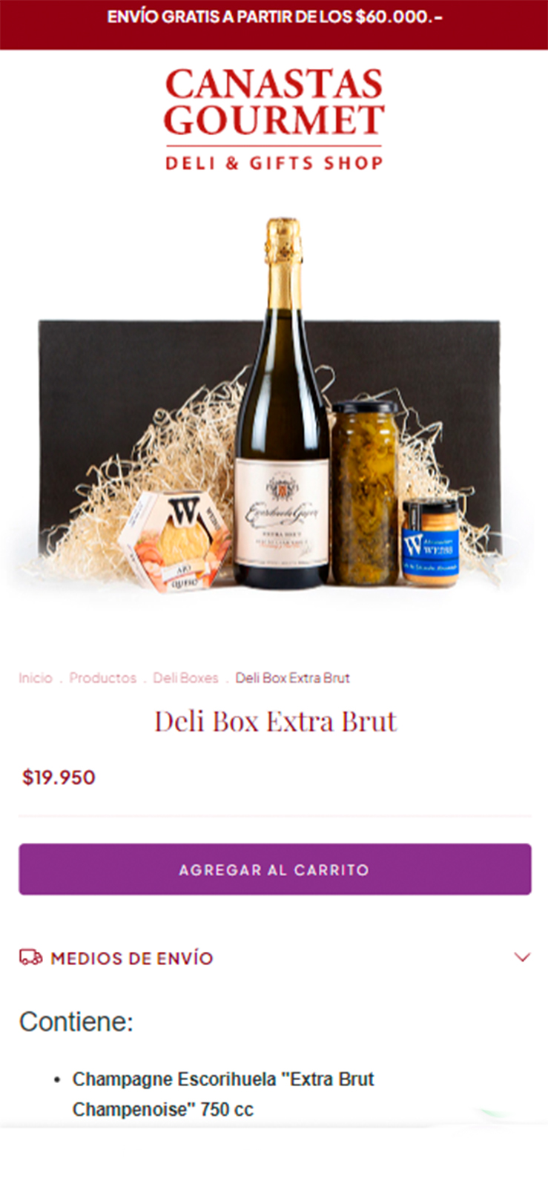Image resolution: width=548 pixels, height=1187 pixels.
Task: Click the $19.950 price
Action: pos(59,777)
